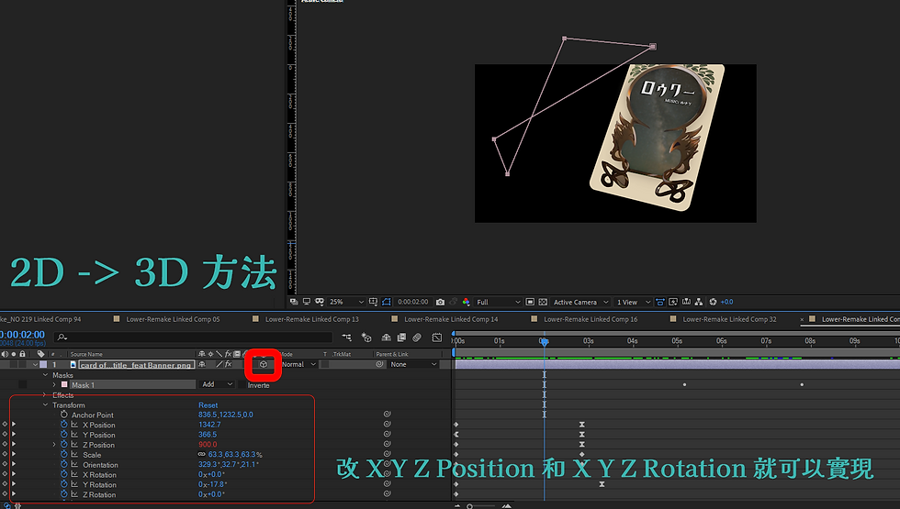
Task: Collapse the card layer twirl arrow
Action: tap(35, 365)
